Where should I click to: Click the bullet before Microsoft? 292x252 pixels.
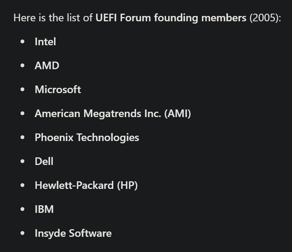pos(23,90)
